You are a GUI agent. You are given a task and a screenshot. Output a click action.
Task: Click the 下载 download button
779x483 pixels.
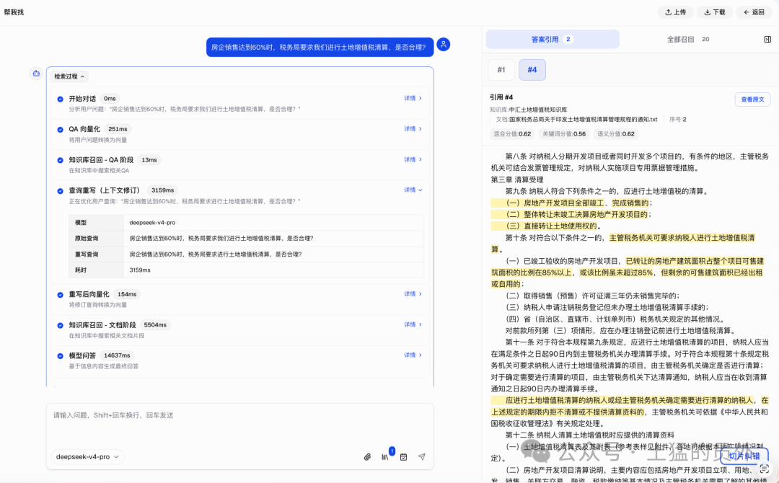(714, 12)
